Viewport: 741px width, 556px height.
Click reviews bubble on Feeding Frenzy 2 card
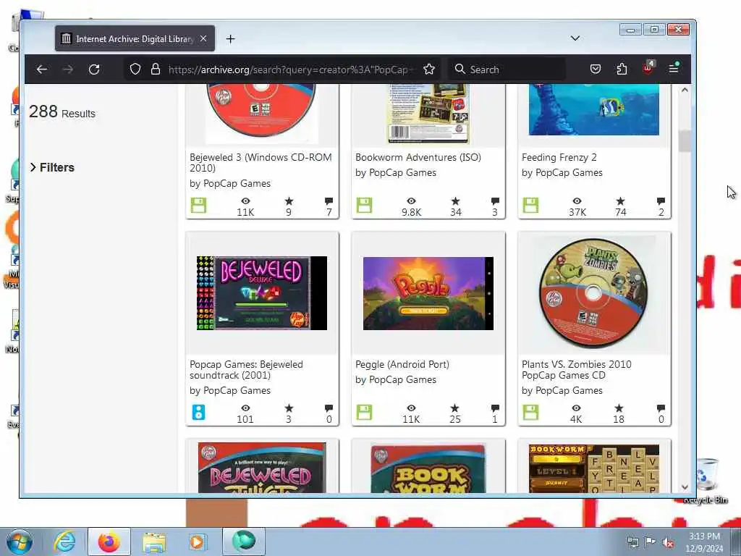(661, 201)
